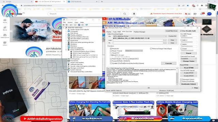Image resolution: width=218 pixels, height=122 pixels.
Task: Click the Execute button
Action: coord(169,63)
